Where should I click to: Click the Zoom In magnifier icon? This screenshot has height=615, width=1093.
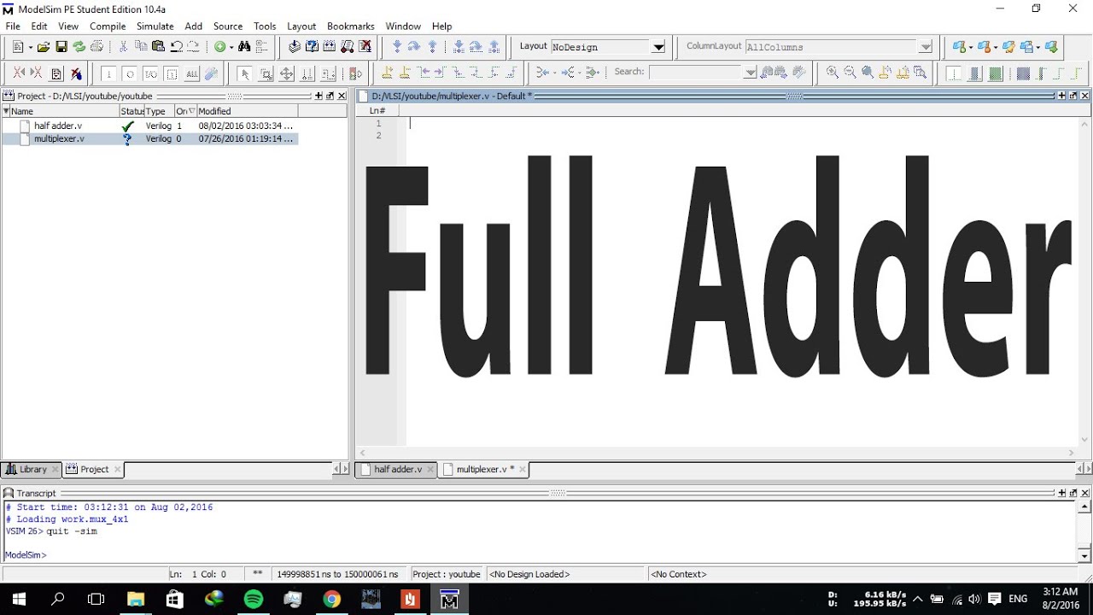point(833,73)
